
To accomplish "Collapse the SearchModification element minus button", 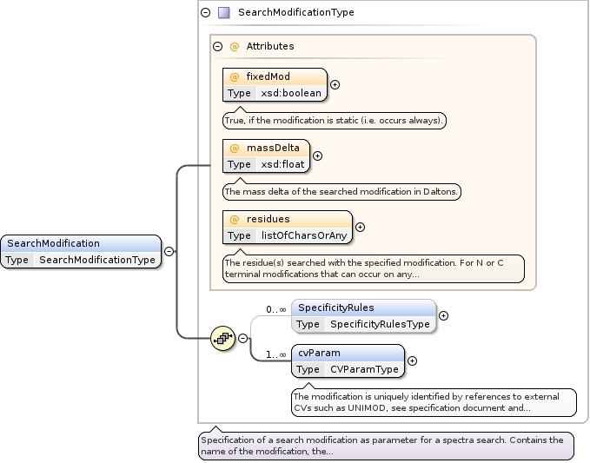I will pyautogui.click(x=169, y=252).
